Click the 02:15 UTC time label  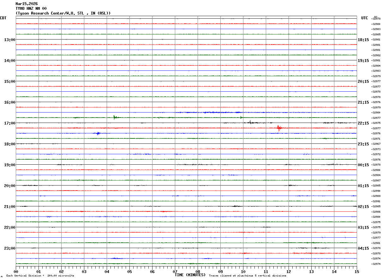point(363,206)
